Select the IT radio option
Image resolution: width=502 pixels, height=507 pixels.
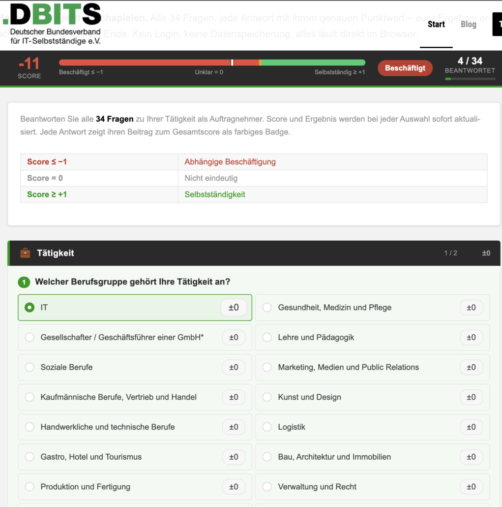[30, 308]
